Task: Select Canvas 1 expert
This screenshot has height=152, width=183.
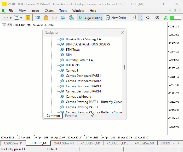Action: point(72,71)
